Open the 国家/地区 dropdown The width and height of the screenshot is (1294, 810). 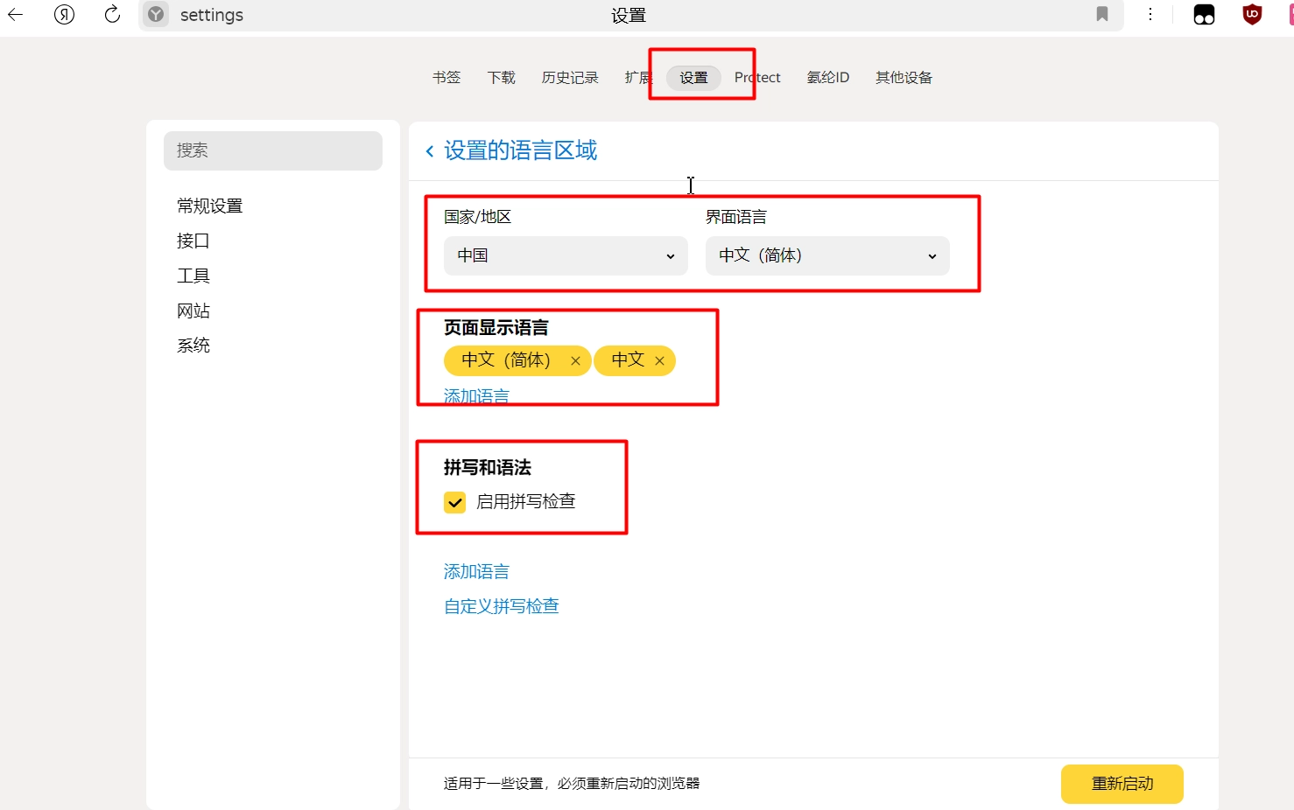point(566,255)
